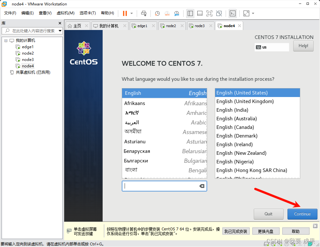
Task: Click the 更换光盘 button
Action: click(265, 231)
